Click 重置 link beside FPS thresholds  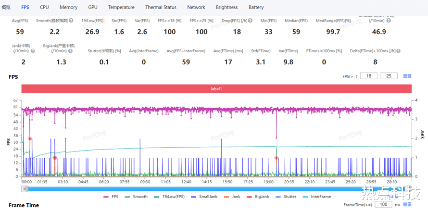point(407,76)
